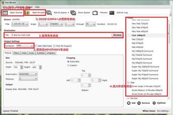Viewport: 173px width, 115px height.
Task: Click the Preview label
Action: (104, 13)
